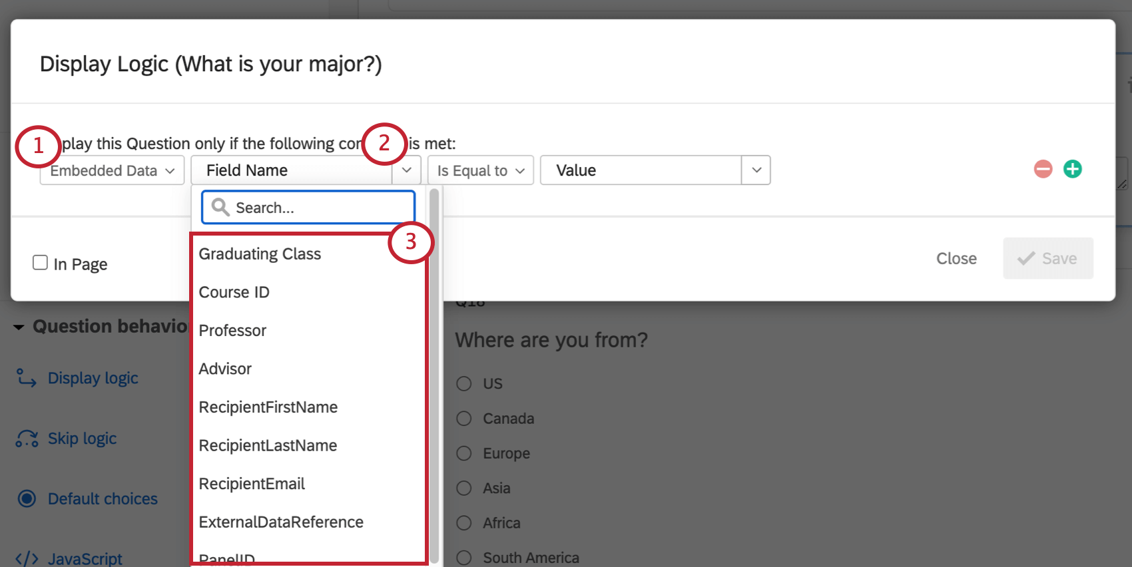Click the green plus add condition icon
This screenshot has height=567, width=1132.
(x=1072, y=169)
